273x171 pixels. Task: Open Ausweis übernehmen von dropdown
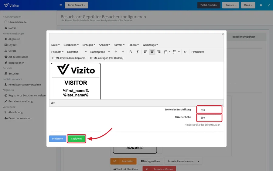(x=183, y=161)
